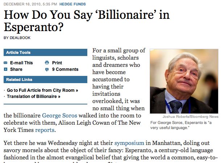221x163 pixels.
Task: Click the Joshua Roberts/Bloomberg News photo credit
Action: coord(191,117)
